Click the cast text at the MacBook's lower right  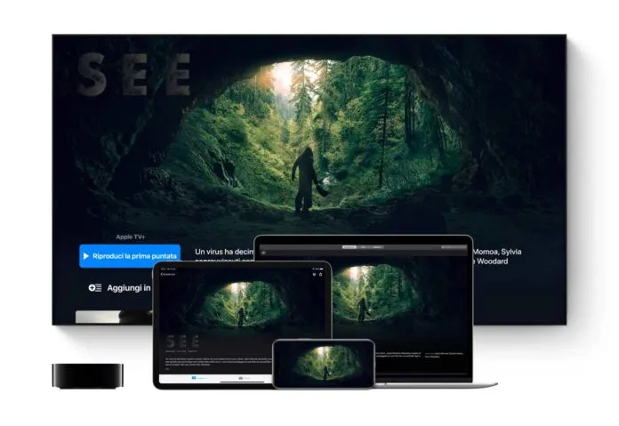pos(443,355)
